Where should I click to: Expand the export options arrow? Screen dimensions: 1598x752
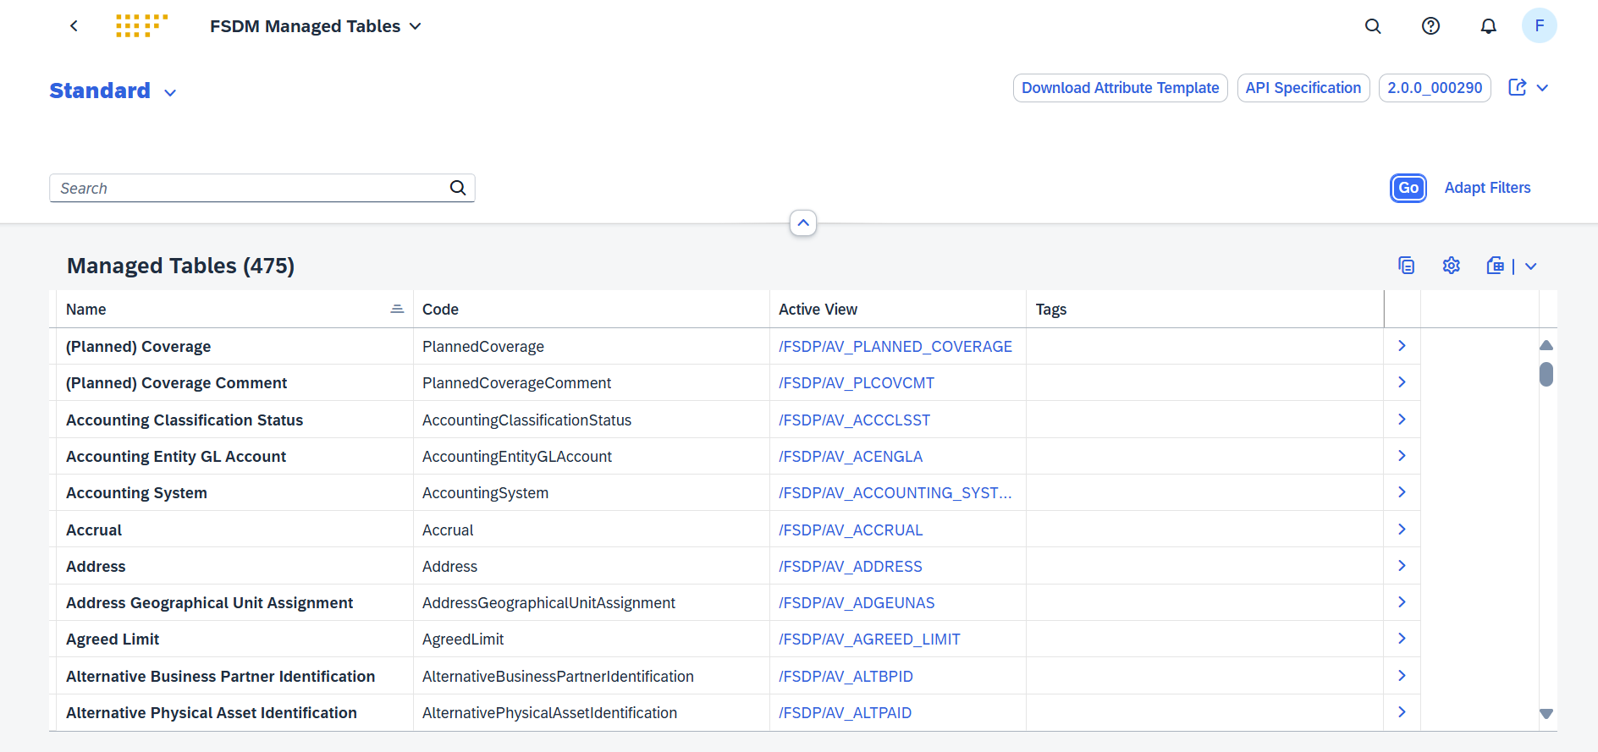pyautogui.click(x=1530, y=266)
